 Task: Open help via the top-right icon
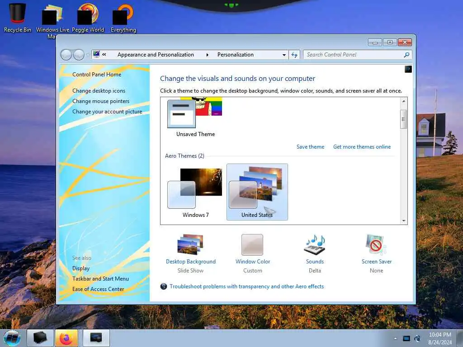pos(408,69)
